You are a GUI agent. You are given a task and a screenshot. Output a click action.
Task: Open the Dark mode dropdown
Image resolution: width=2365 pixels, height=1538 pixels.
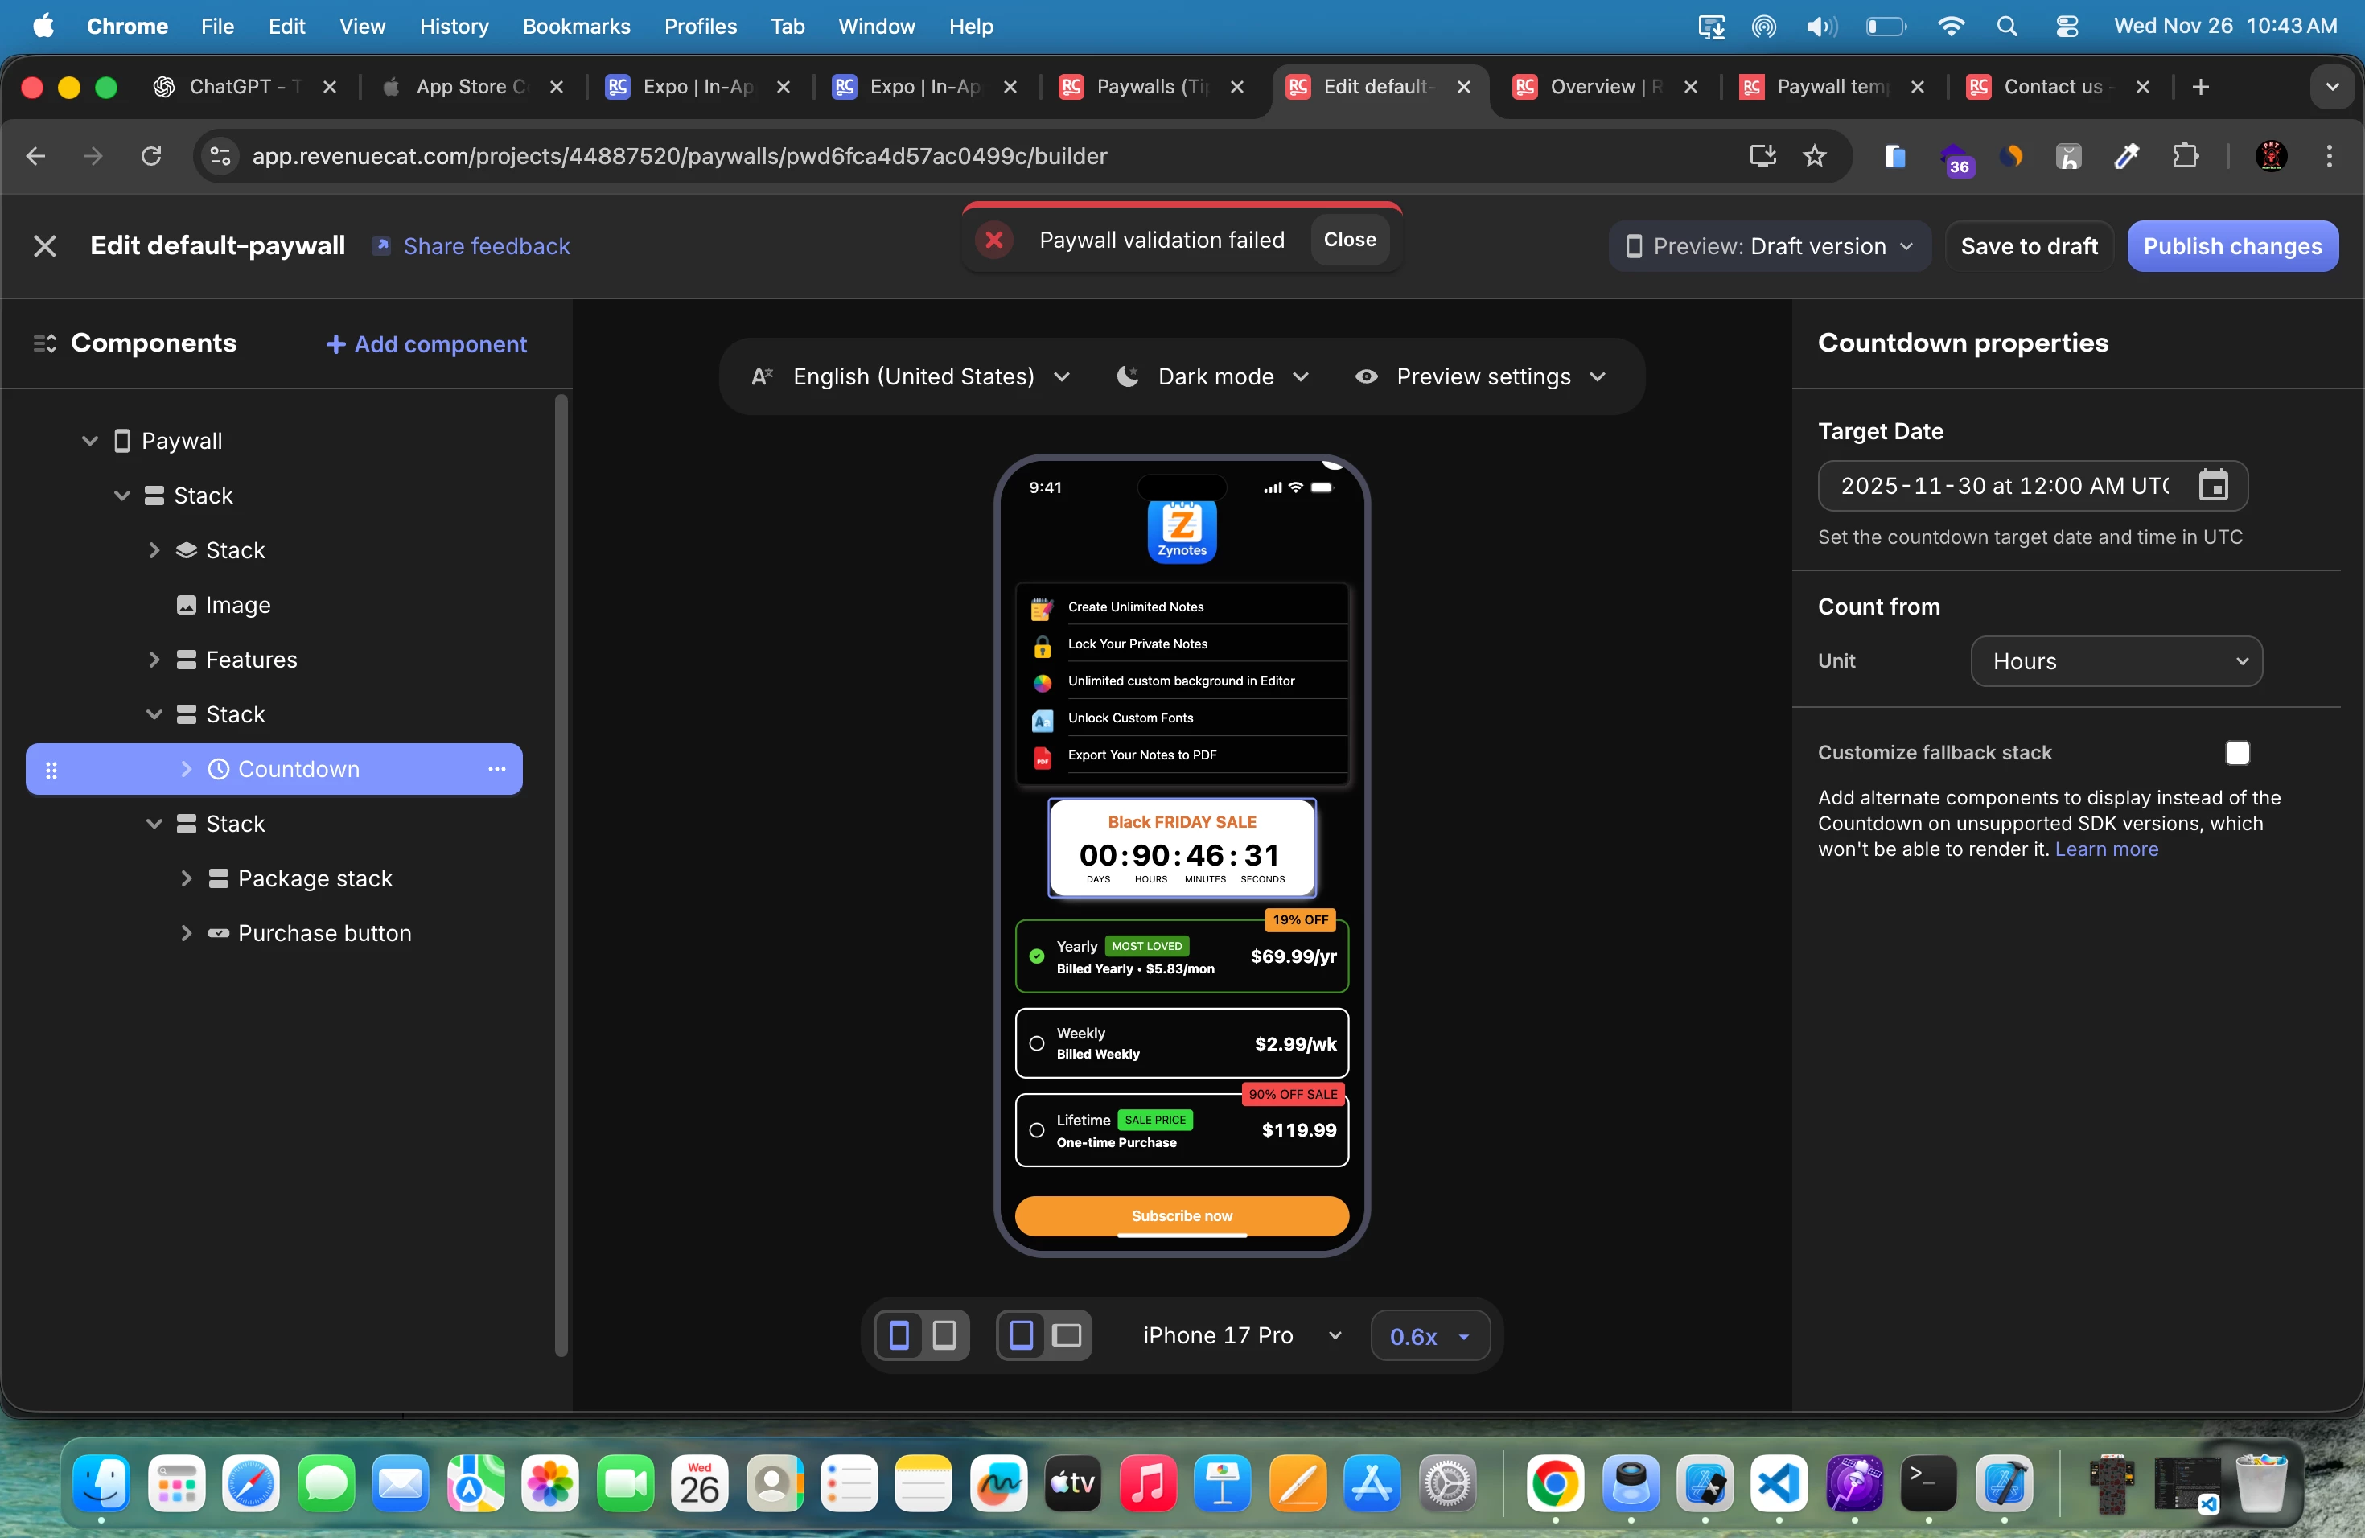(x=1215, y=376)
